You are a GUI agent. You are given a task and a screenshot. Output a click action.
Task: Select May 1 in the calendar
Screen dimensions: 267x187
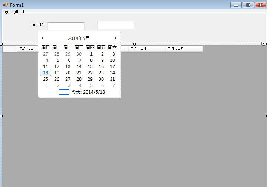coord(91,54)
